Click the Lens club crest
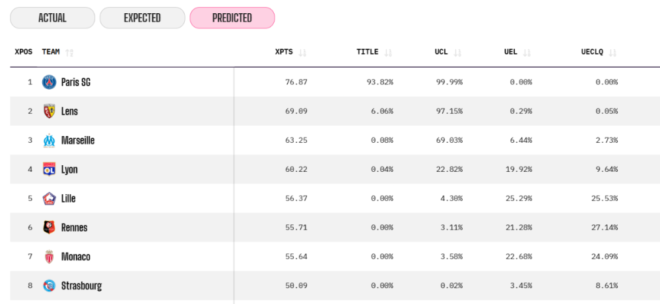This screenshot has width=660, height=304. [x=49, y=111]
